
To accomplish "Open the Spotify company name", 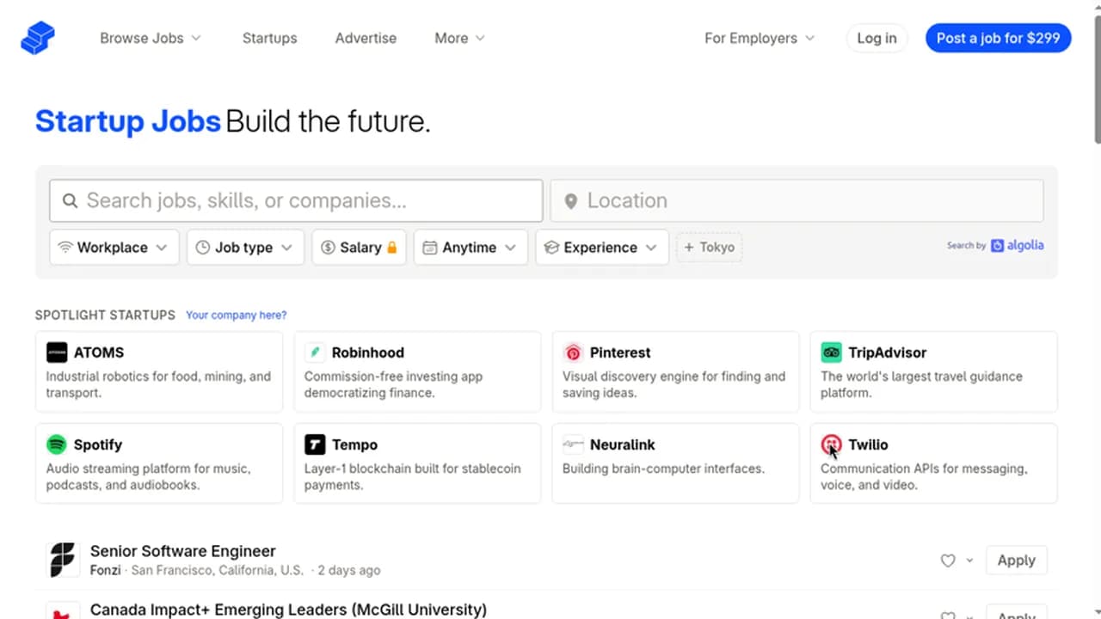I will [x=98, y=444].
